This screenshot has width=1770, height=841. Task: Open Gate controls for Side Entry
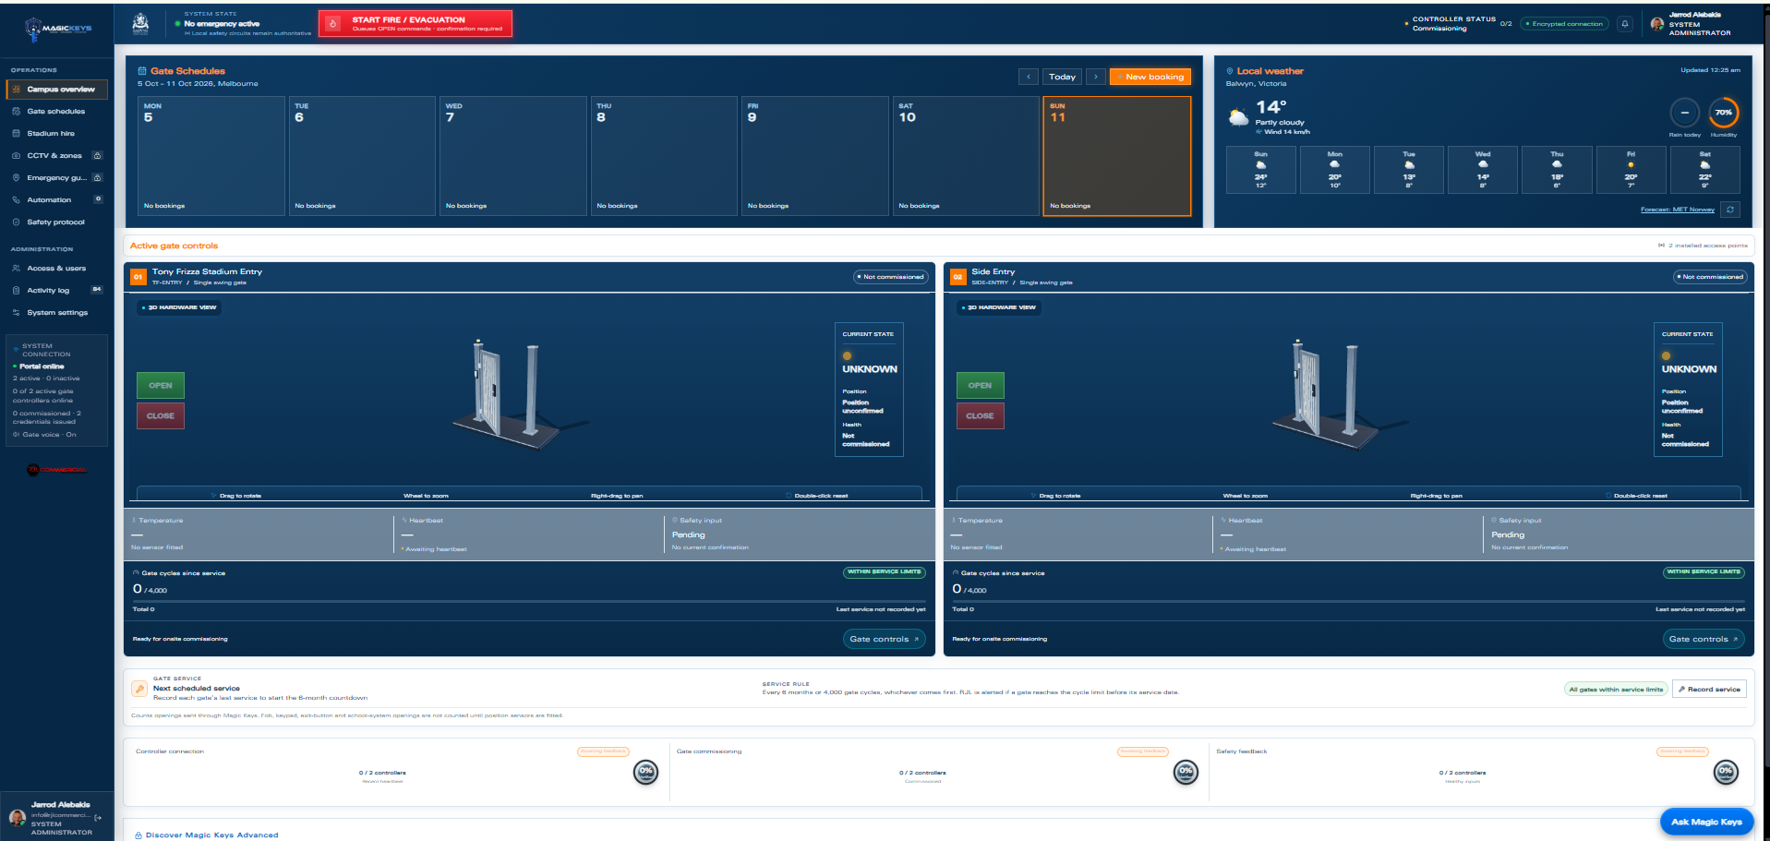[1704, 639]
